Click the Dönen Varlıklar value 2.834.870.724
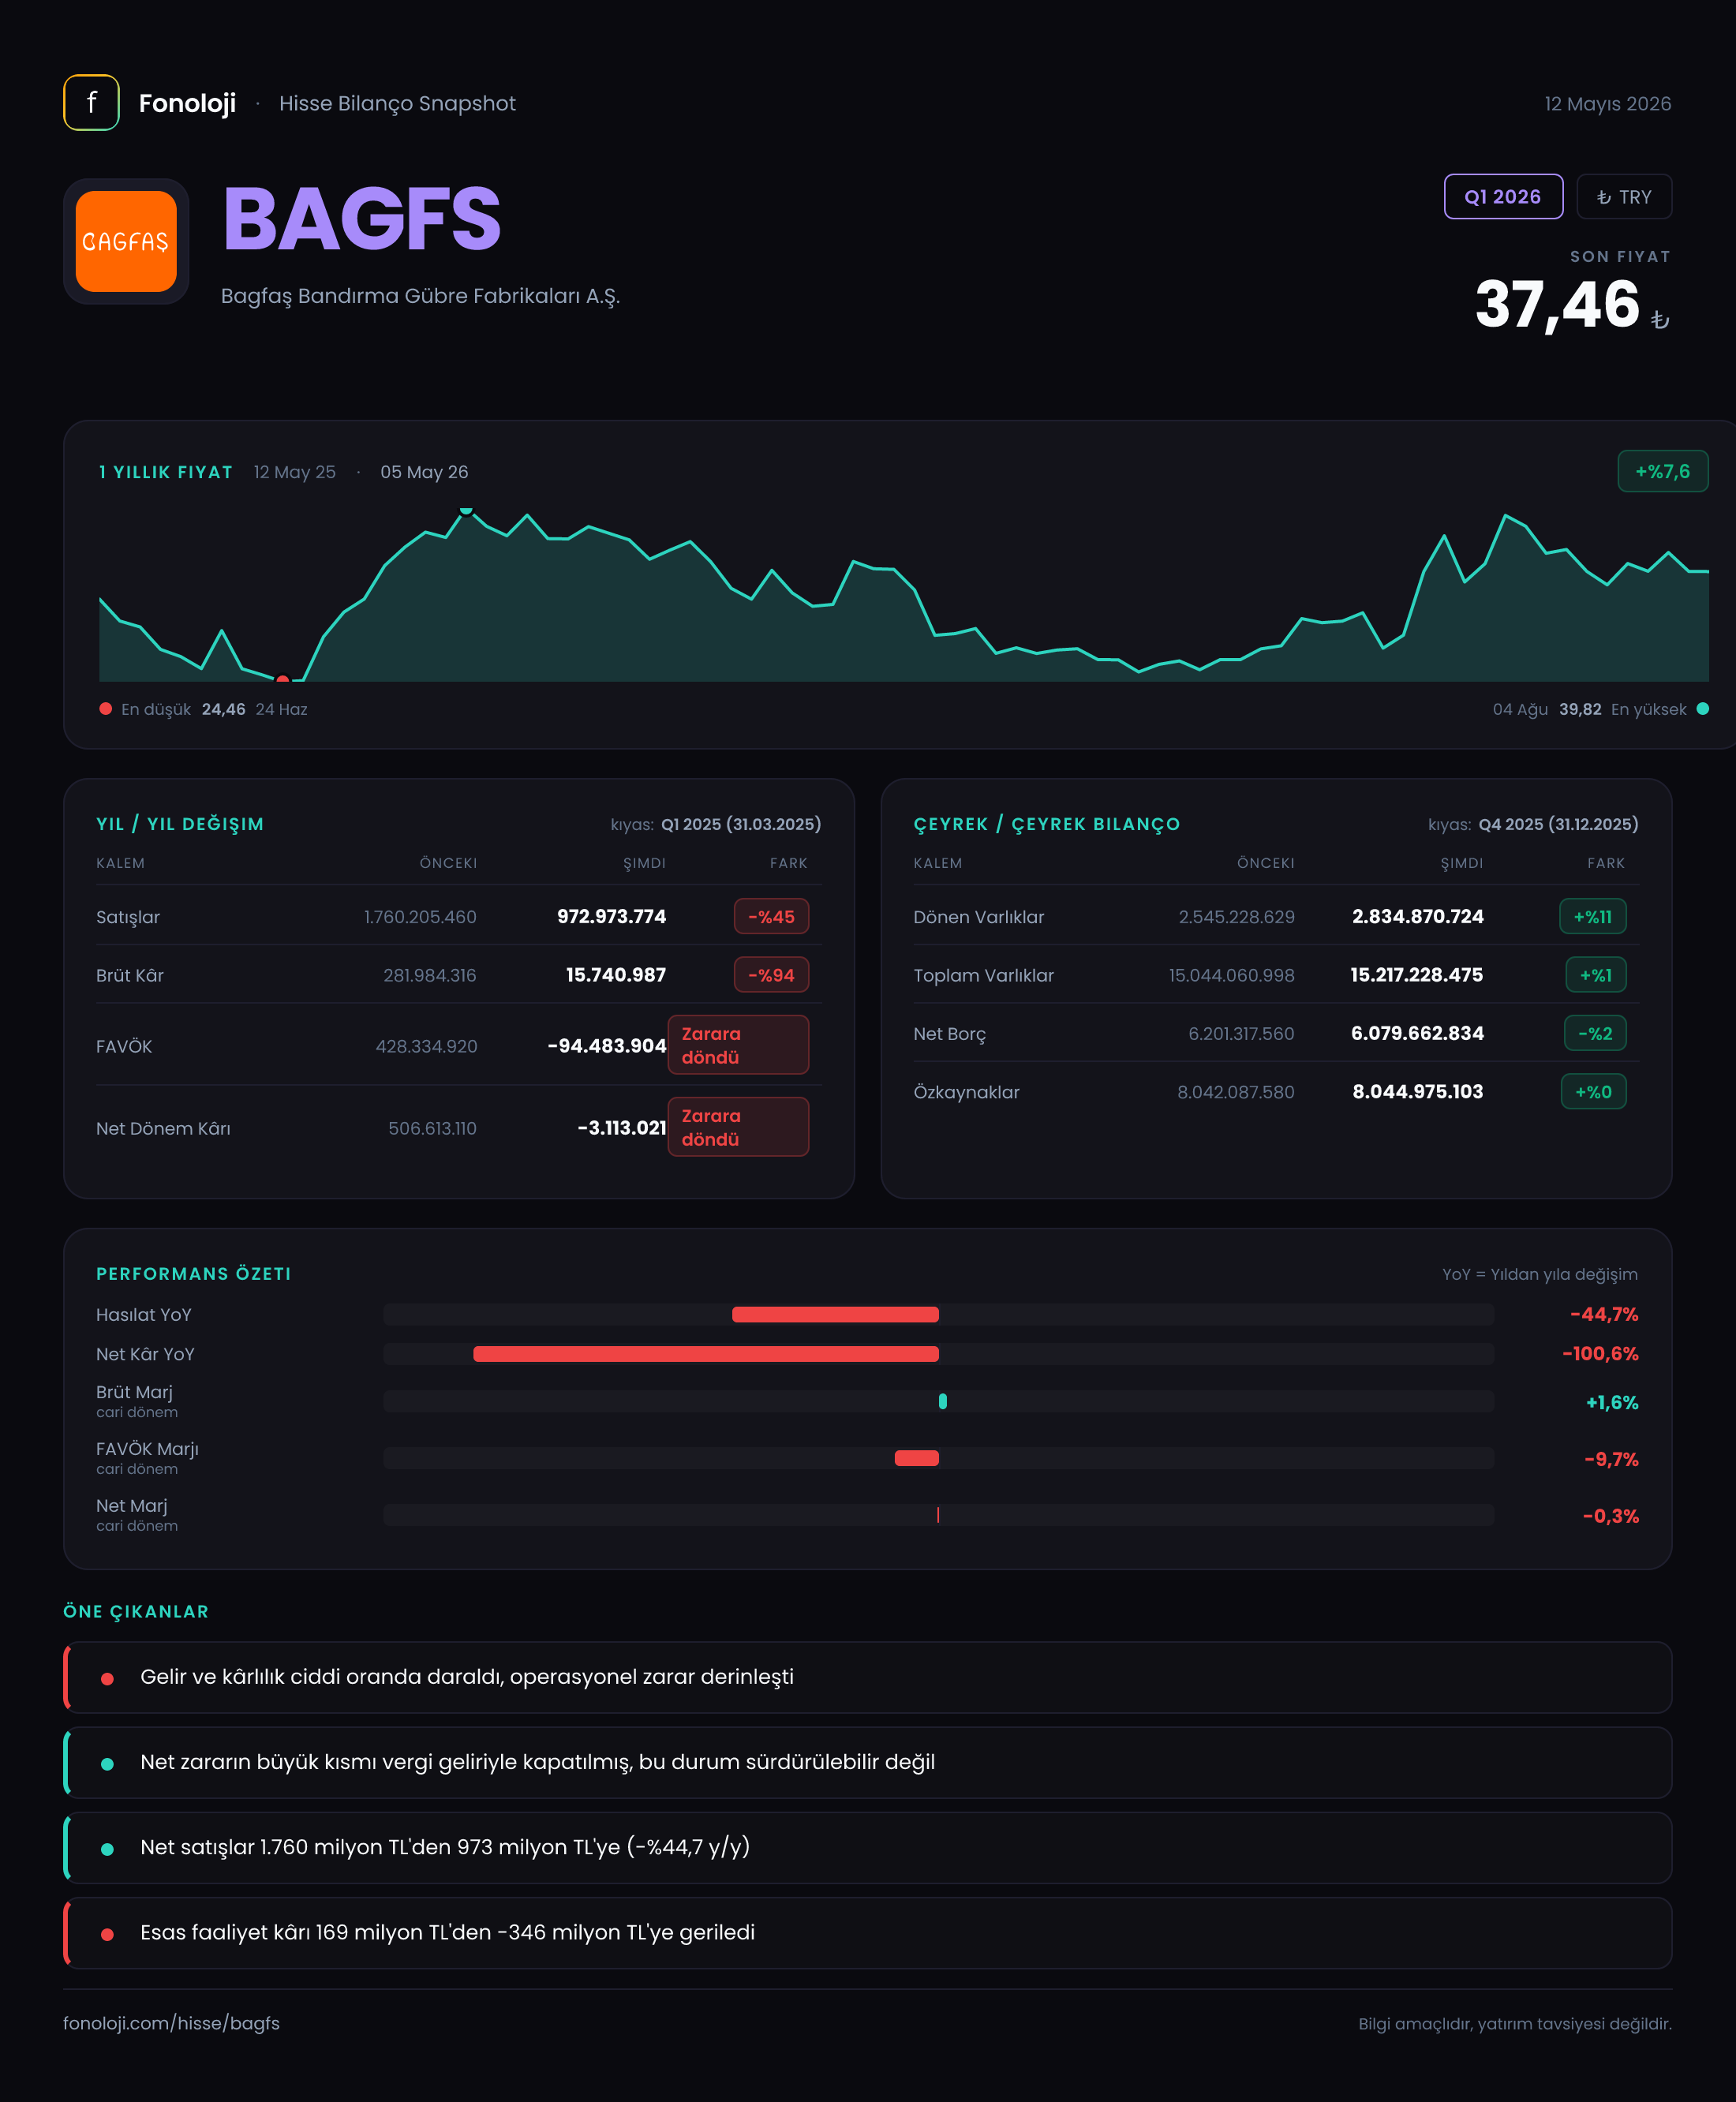 pos(1418,917)
